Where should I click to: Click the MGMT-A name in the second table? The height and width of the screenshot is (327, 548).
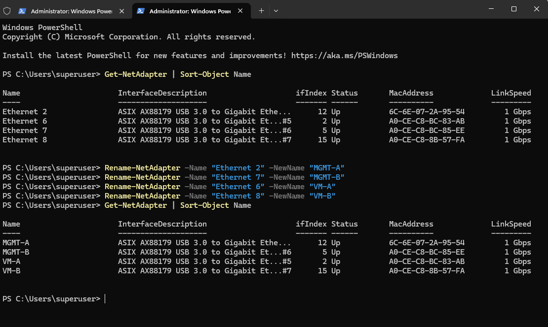coord(16,243)
